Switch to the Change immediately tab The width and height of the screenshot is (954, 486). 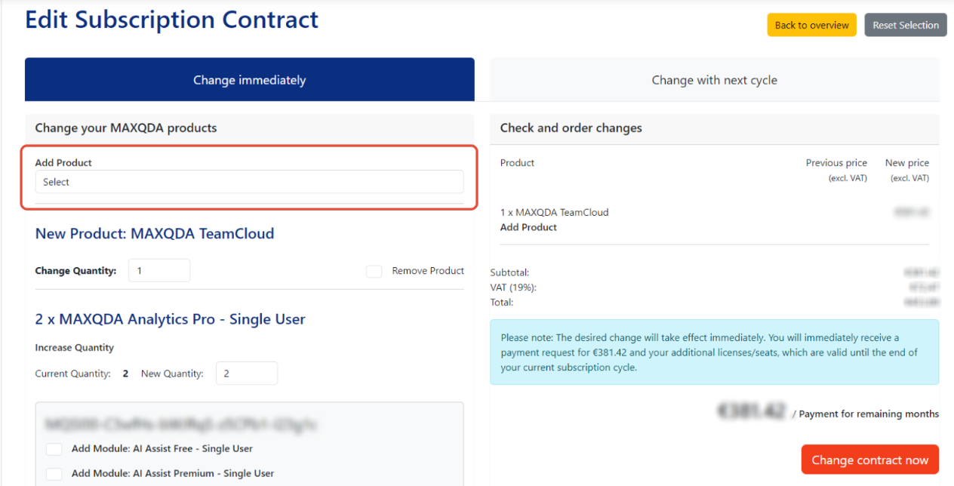click(x=250, y=79)
